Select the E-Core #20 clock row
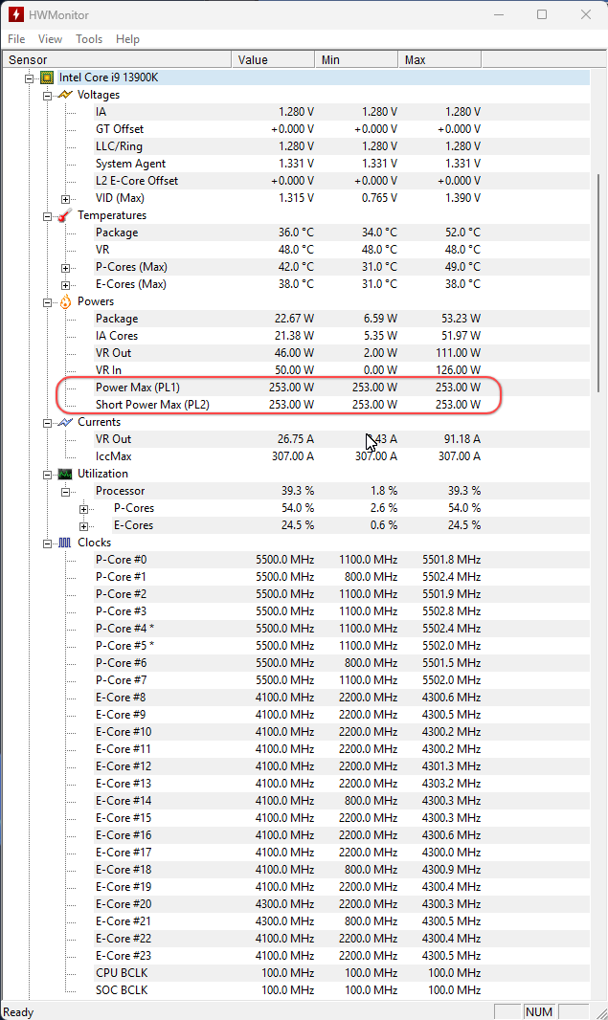608x1020 pixels. 342,905
